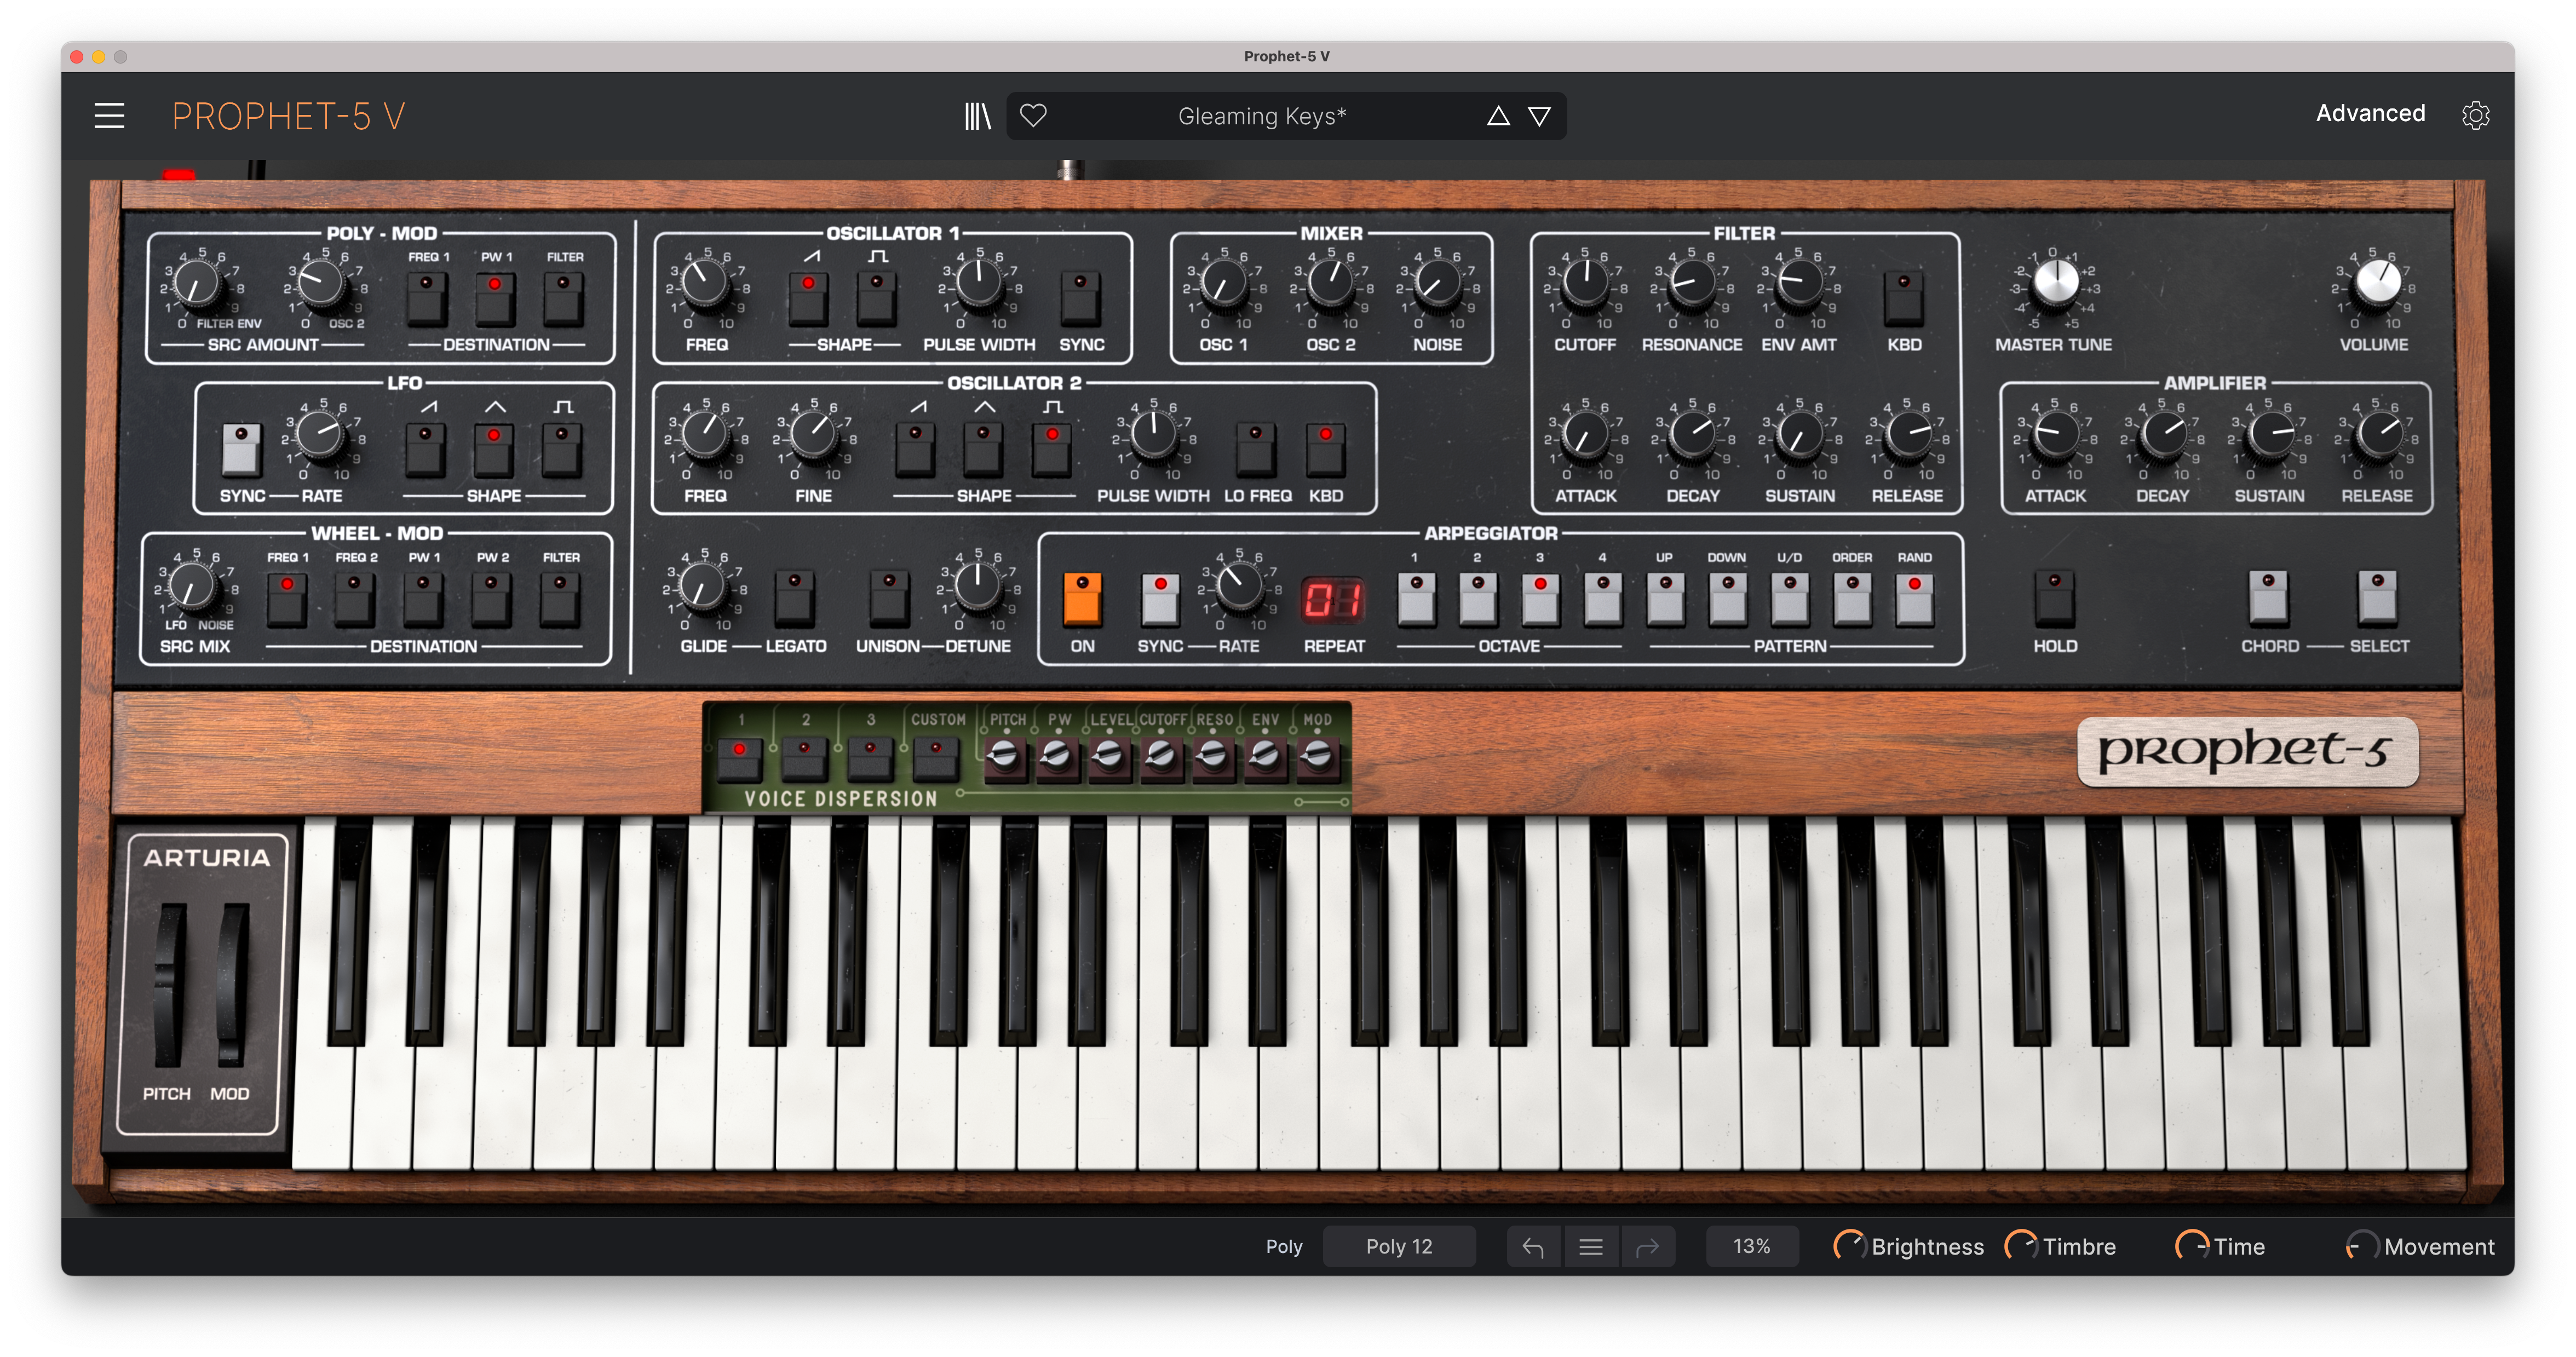Image resolution: width=2576 pixels, height=1357 pixels.
Task: Click the VOLUME knob
Action: tap(2378, 282)
